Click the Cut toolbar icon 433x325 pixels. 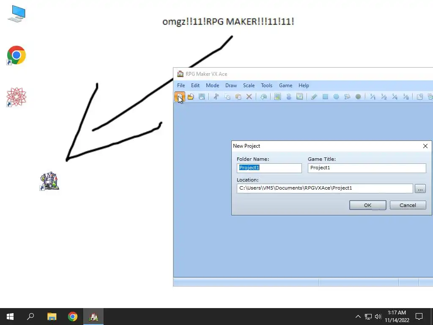coord(216,96)
